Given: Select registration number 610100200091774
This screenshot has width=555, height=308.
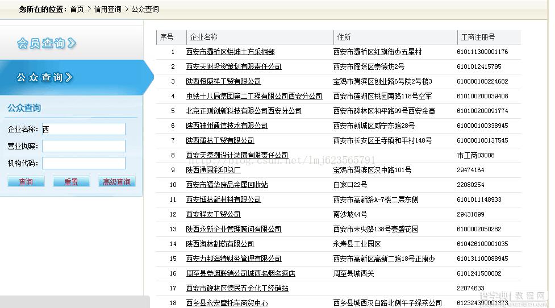Looking at the screenshot, I should click(482, 111).
